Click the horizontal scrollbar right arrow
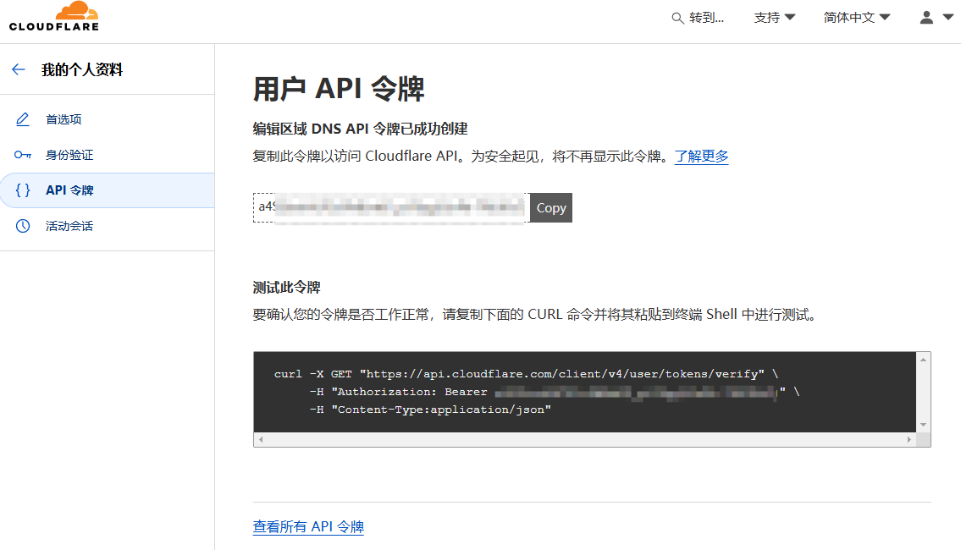The image size is (961, 550). pos(909,440)
